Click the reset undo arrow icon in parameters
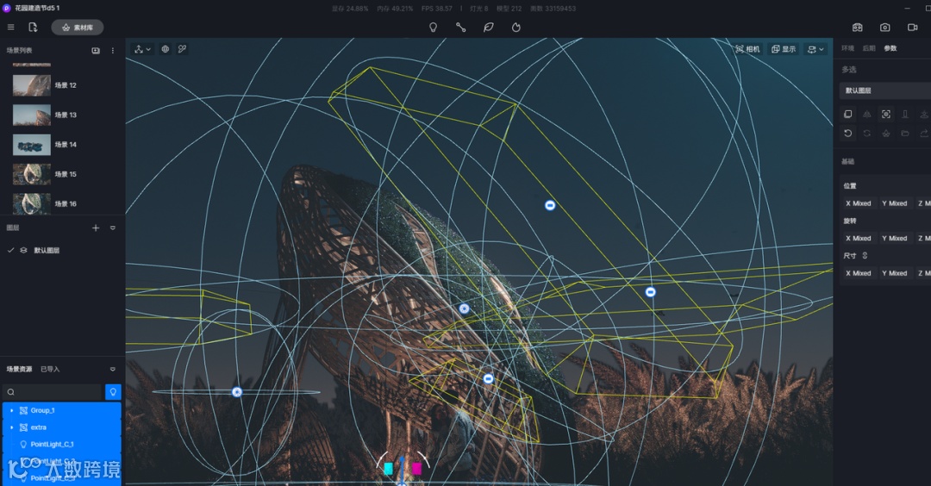Image resolution: width=931 pixels, height=486 pixels. tap(848, 134)
